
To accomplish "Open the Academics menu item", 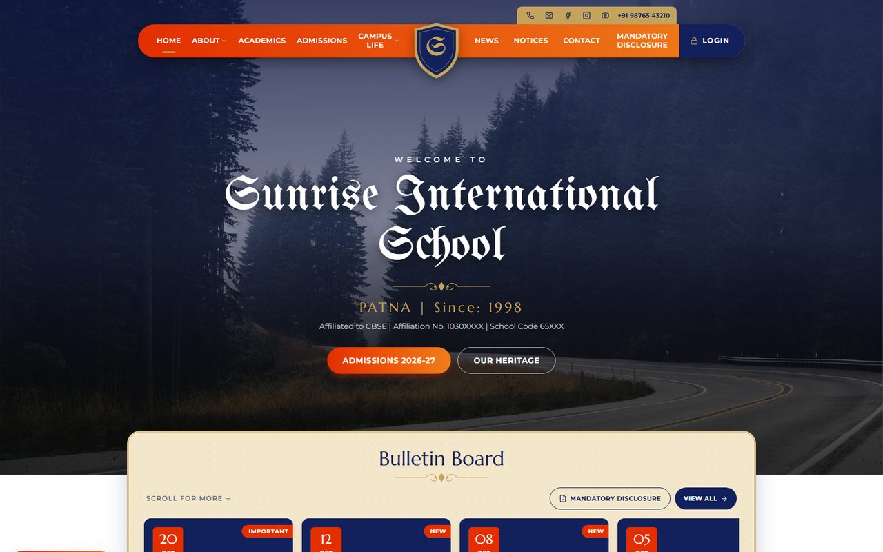I will click(262, 41).
